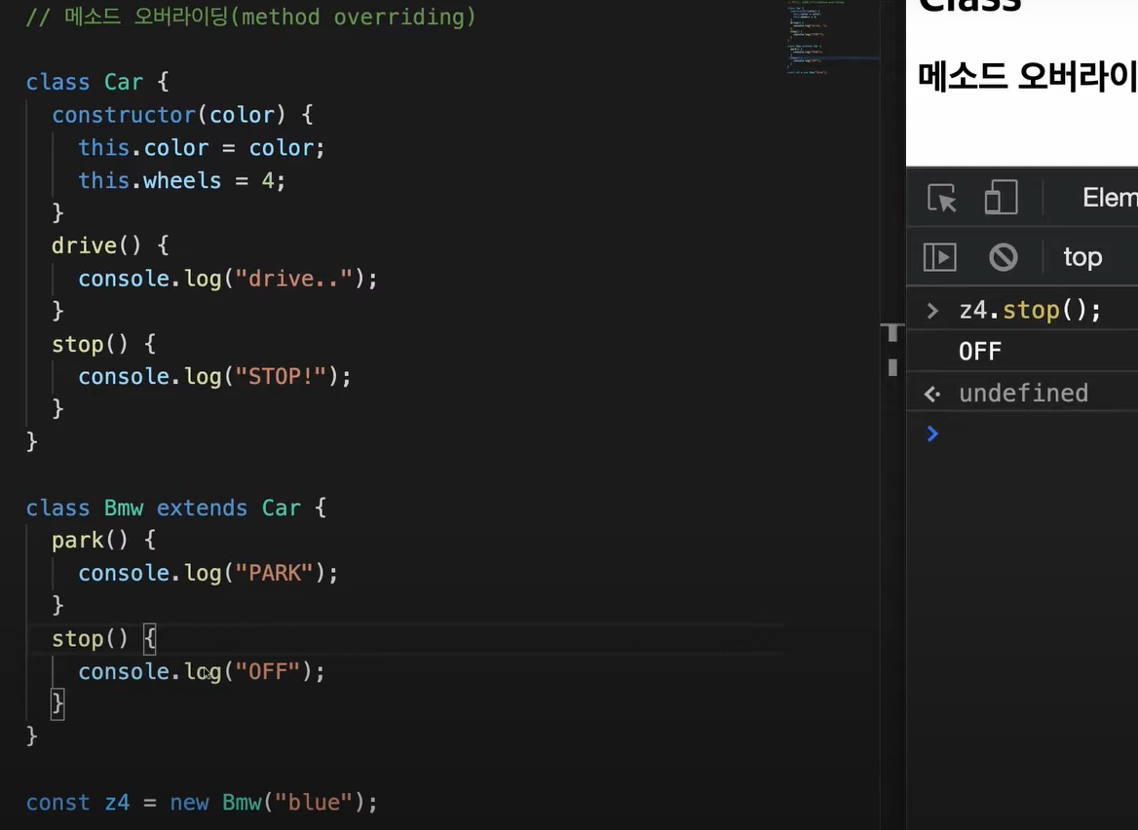The height and width of the screenshot is (830, 1138).
Task: Click the console prompt input line
Action: click(1022, 434)
